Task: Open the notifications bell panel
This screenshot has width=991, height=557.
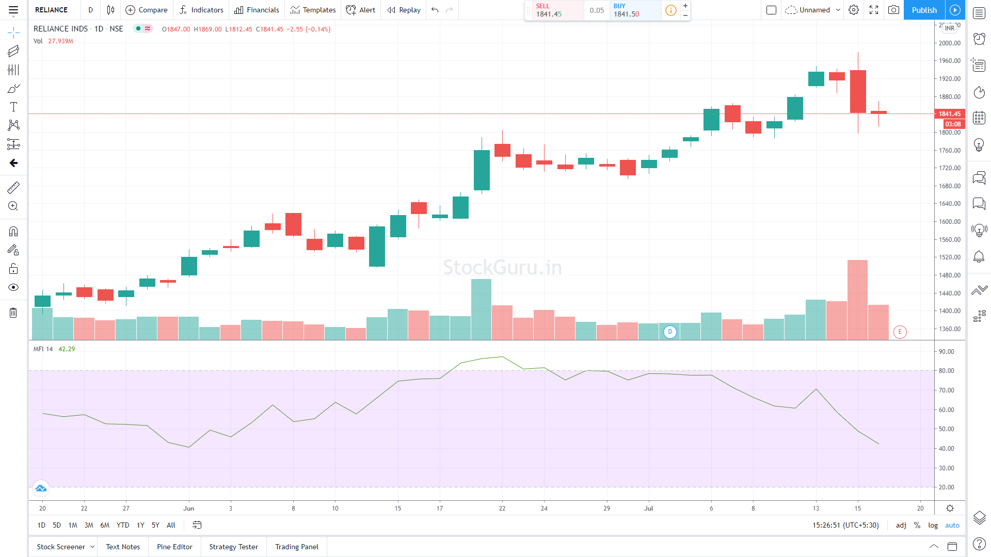Action: tap(979, 256)
